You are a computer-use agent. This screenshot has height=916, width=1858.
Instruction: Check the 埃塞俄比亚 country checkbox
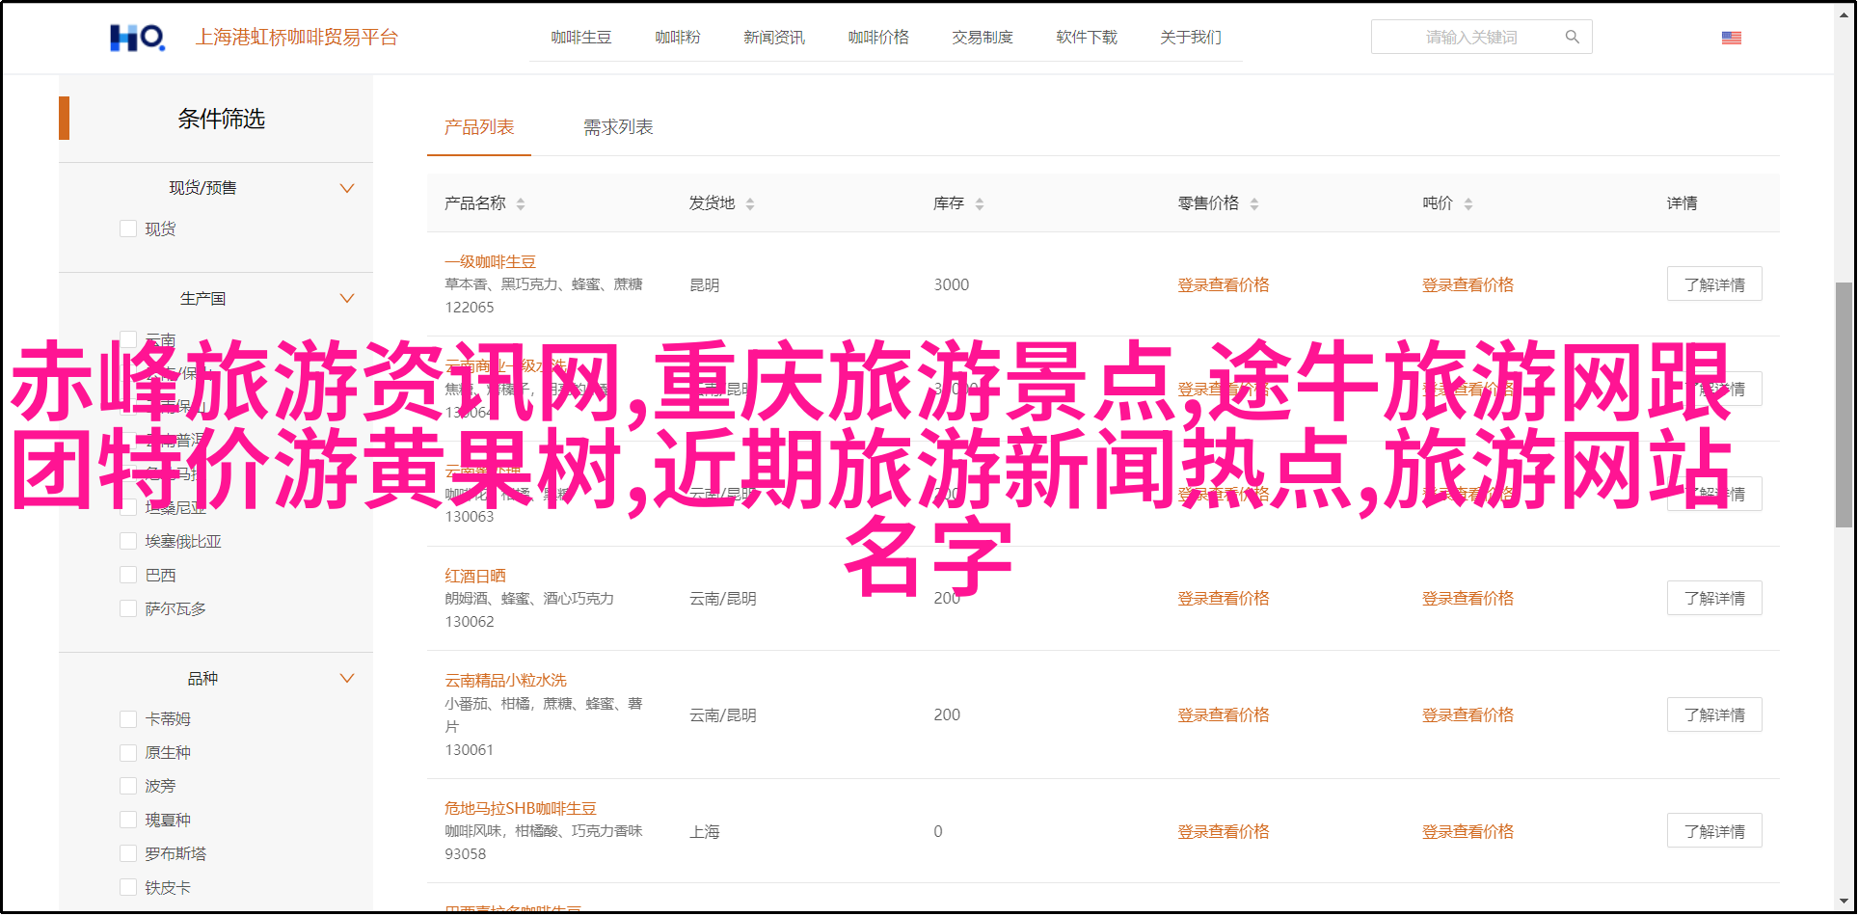pyautogui.click(x=128, y=541)
